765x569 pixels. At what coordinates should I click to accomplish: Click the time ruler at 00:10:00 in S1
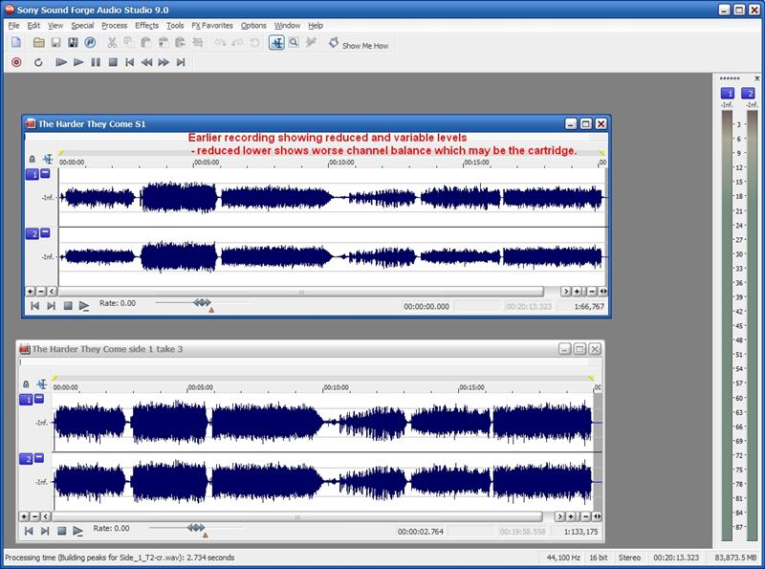click(x=332, y=164)
